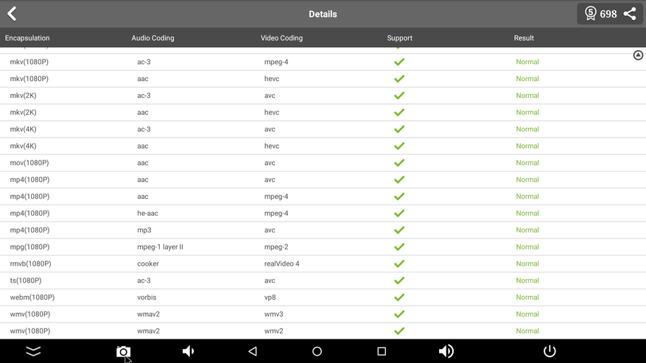Tap the share icon in the header

tap(630, 13)
